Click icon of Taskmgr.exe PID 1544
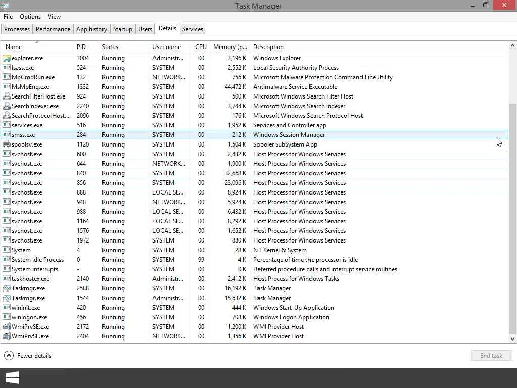 [6, 298]
